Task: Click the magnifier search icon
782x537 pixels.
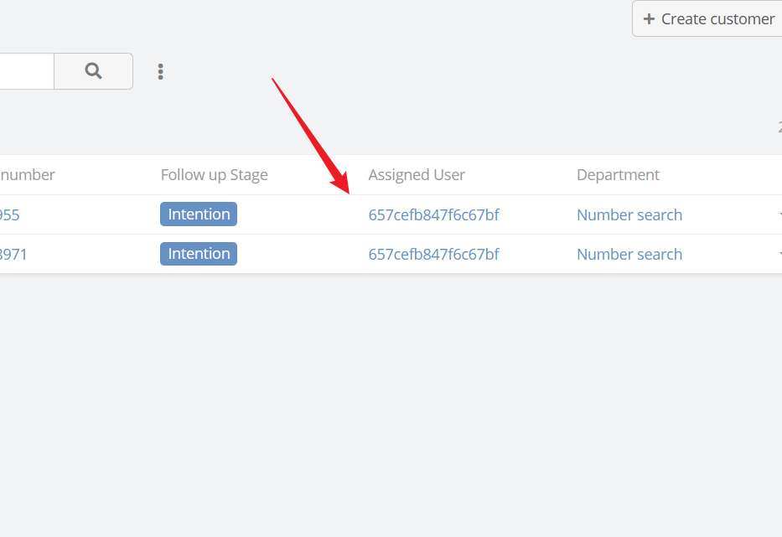Action: (x=93, y=71)
